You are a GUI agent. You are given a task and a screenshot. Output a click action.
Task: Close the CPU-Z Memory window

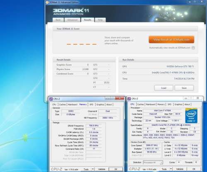click(120, 98)
